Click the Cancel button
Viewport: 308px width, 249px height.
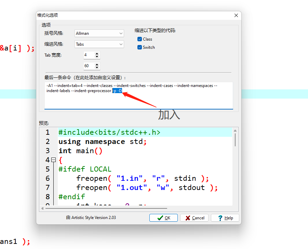point(194,218)
